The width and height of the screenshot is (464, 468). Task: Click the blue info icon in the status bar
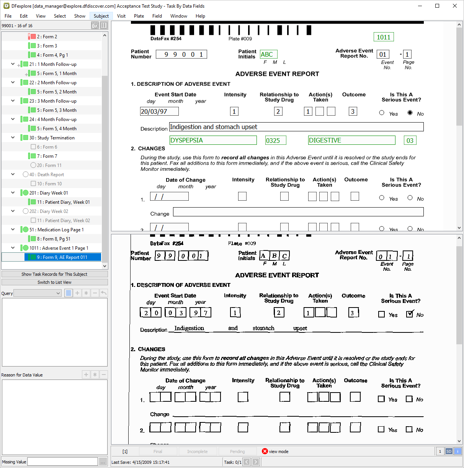(x=457, y=451)
